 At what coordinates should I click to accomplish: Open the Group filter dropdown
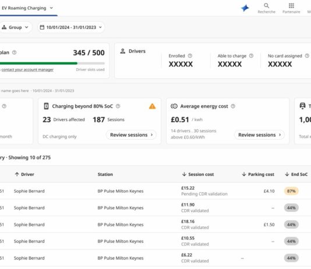pos(15,27)
